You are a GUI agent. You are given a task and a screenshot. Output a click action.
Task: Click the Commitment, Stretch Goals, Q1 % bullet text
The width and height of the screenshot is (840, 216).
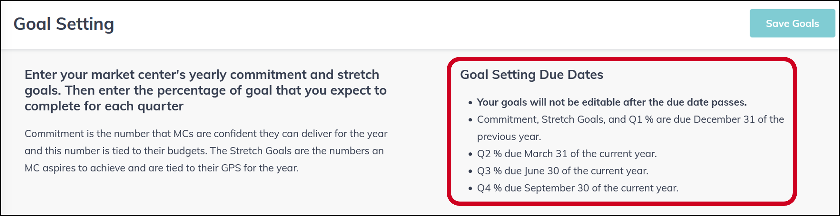(x=631, y=128)
